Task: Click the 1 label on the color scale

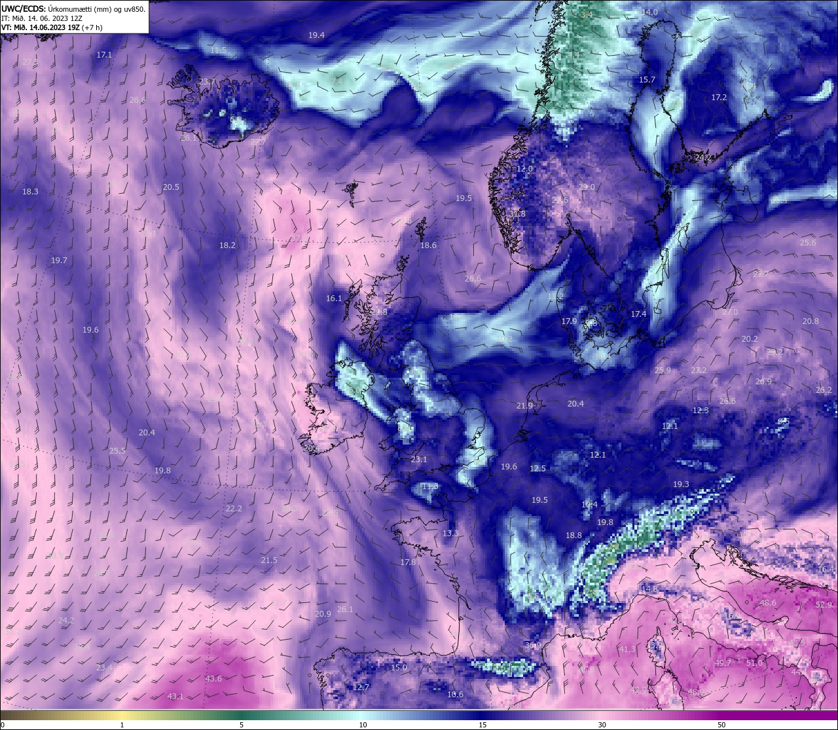Action: pyautogui.click(x=122, y=725)
